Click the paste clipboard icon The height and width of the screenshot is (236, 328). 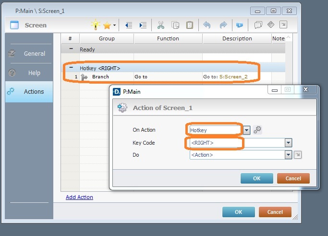(190, 25)
